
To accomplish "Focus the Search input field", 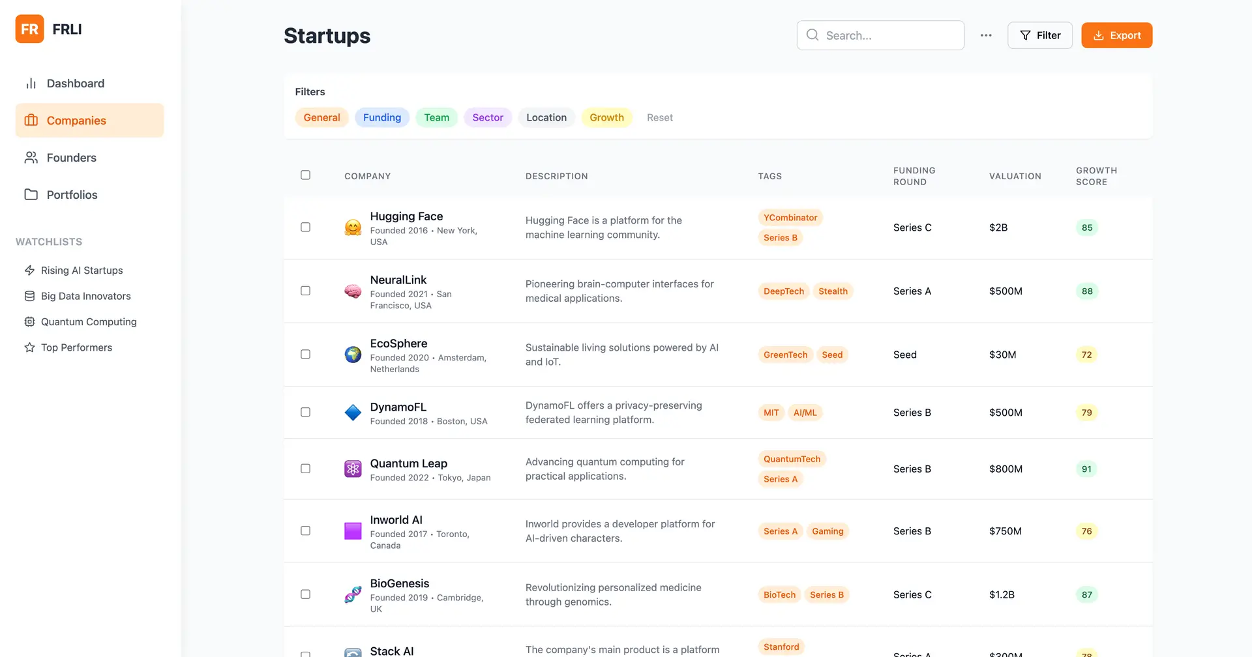I will click(880, 35).
